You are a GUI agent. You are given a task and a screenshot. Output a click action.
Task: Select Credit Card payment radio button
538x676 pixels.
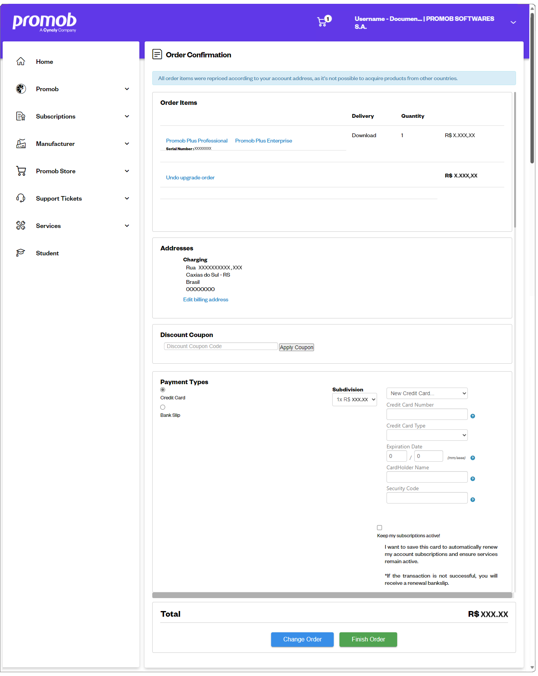click(x=163, y=389)
